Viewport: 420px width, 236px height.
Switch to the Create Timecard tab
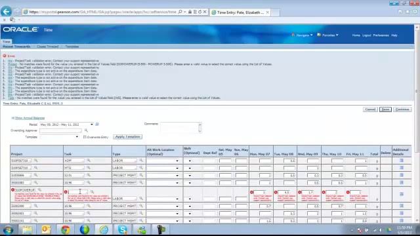coord(48,47)
